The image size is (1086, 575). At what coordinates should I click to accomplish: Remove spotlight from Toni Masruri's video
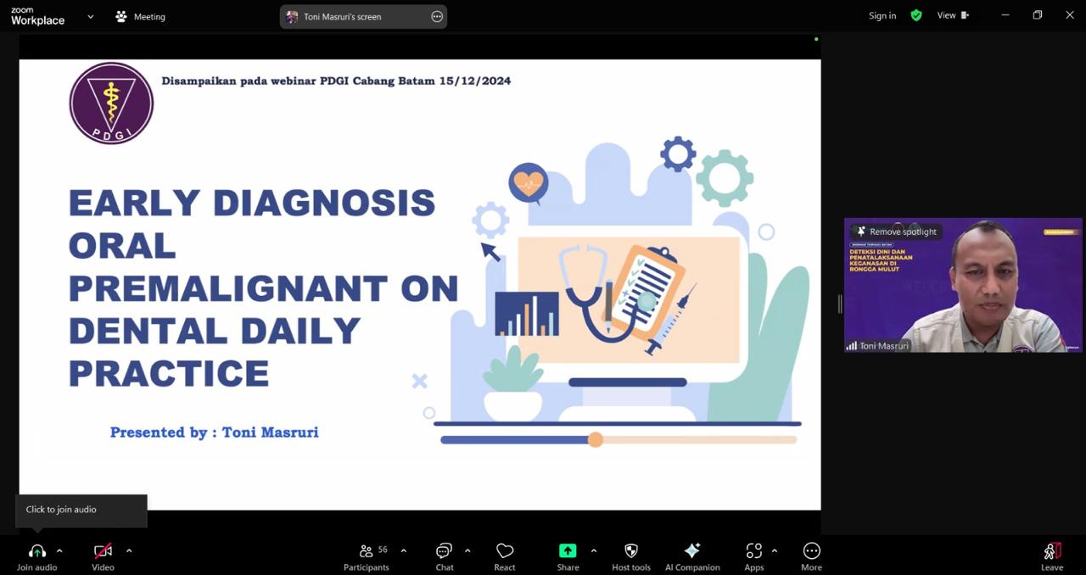(x=896, y=232)
